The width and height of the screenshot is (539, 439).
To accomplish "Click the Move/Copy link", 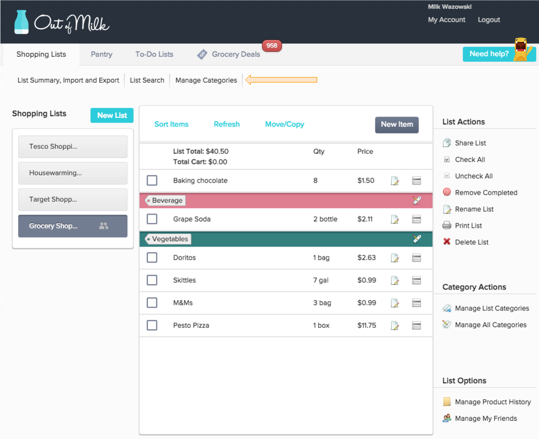I will click(x=284, y=124).
